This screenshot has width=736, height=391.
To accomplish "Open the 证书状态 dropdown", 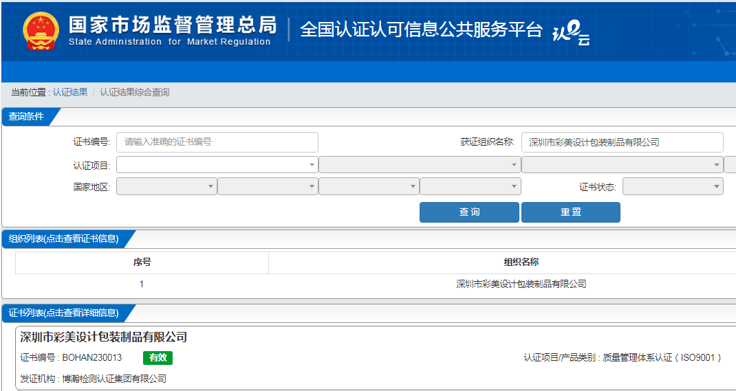I will (x=673, y=186).
